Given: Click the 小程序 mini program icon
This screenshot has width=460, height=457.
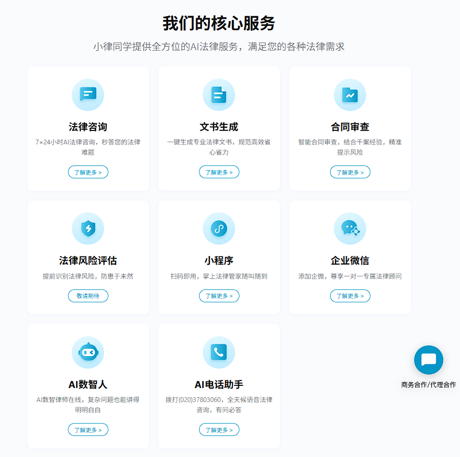Looking at the screenshot, I should [x=219, y=228].
